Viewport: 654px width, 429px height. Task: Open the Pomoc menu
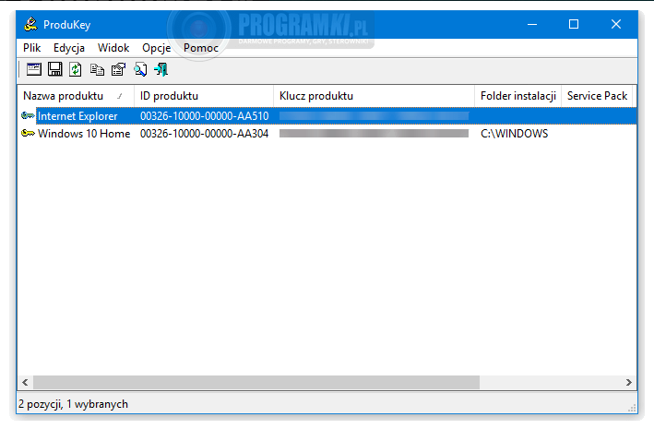pyautogui.click(x=200, y=48)
